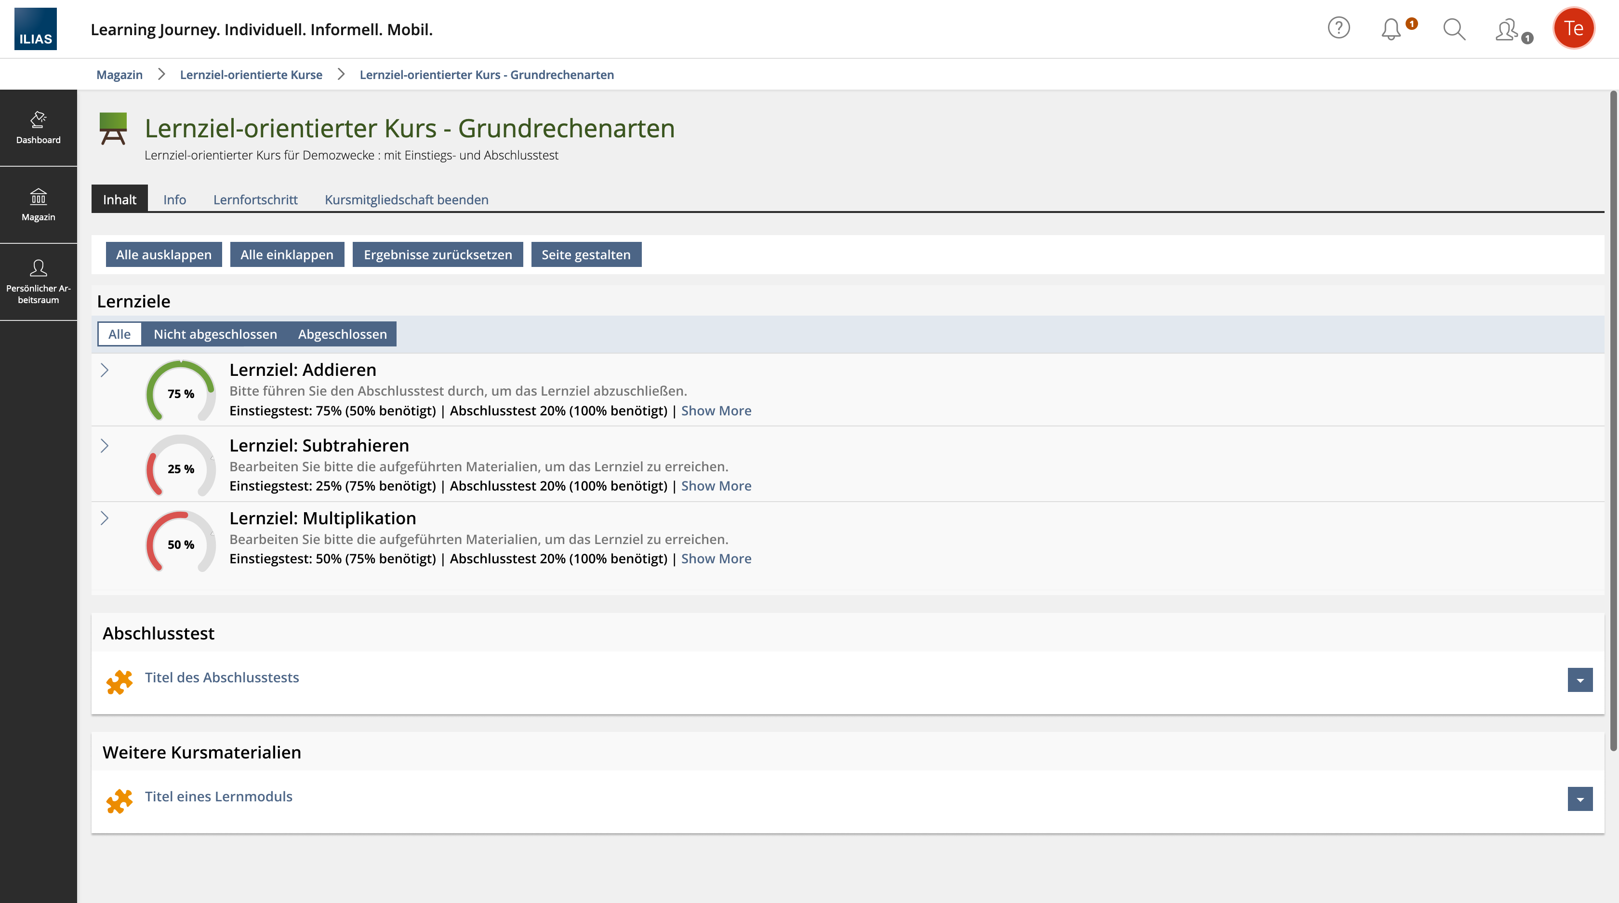
Task: Switch to the Lernfortschritt tab
Action: point(255,200)
